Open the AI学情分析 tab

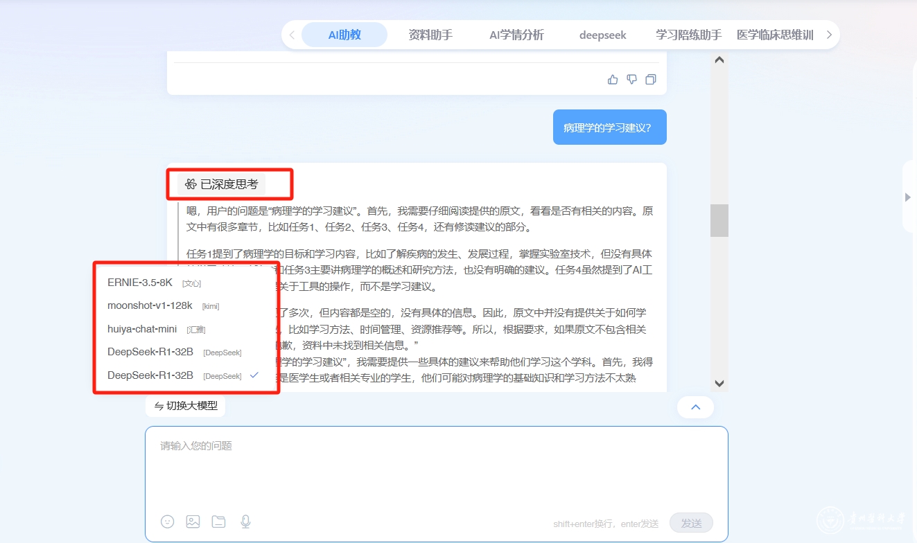(516, 35)
